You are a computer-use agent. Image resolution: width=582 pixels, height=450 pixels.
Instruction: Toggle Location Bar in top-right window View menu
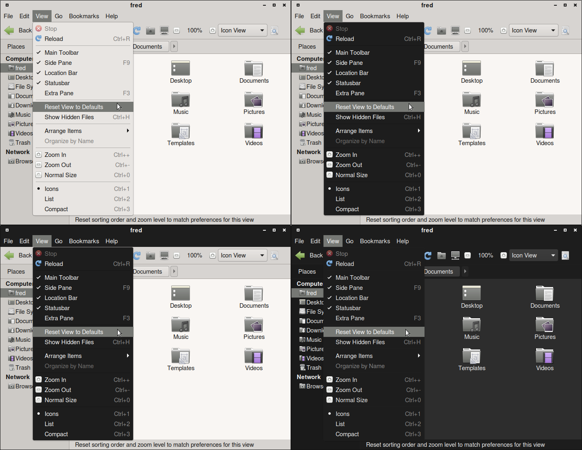click(374, 73)
